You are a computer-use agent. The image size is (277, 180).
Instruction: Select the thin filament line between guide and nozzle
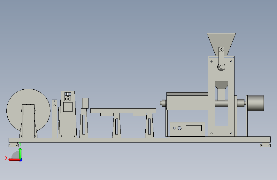(124, 103)
